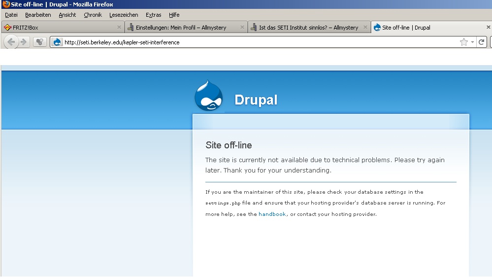Click the Drupal favicon on the active tab
The width and height of the screenshot is (492, 278).
[377, 27]
